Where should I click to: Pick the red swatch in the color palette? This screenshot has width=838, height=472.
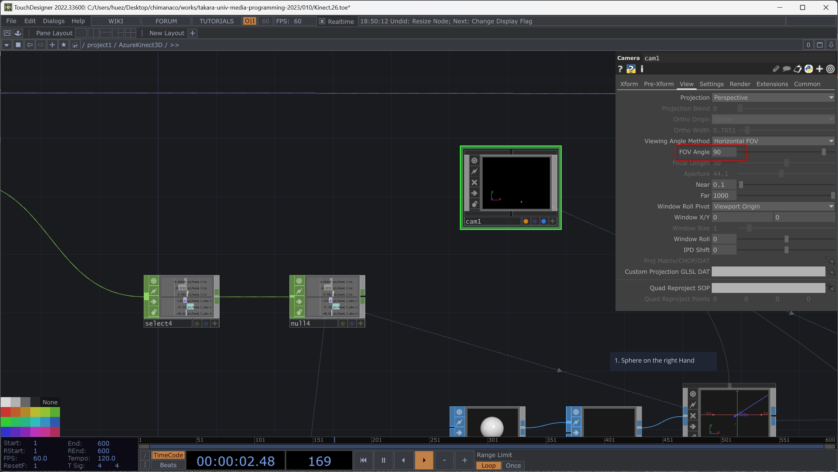[5, 412]
